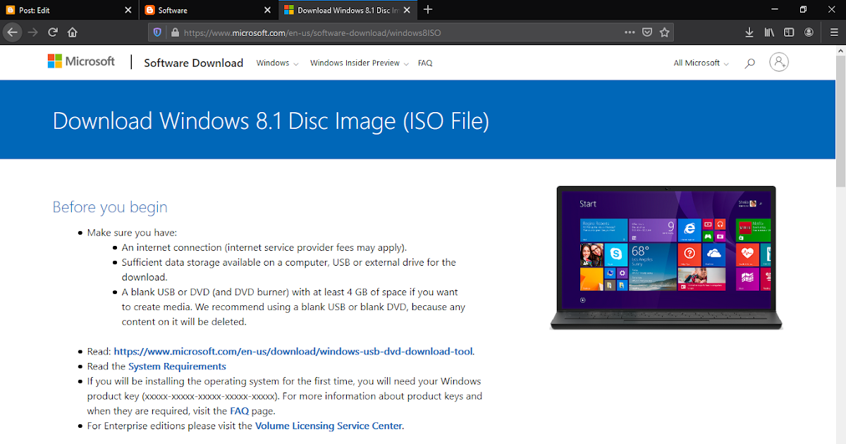Image resolution: width=846 pixels, height=444 pixels.
Task: Close the Software tab
Action: click(267, 11)
